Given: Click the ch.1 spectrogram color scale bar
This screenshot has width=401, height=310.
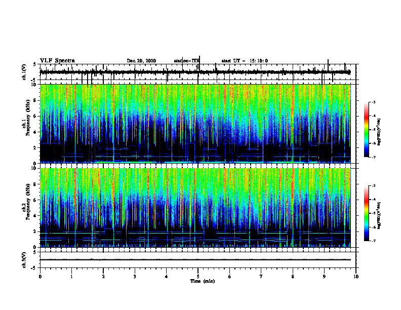Looking at the screenshot, I should coord(367,130).
